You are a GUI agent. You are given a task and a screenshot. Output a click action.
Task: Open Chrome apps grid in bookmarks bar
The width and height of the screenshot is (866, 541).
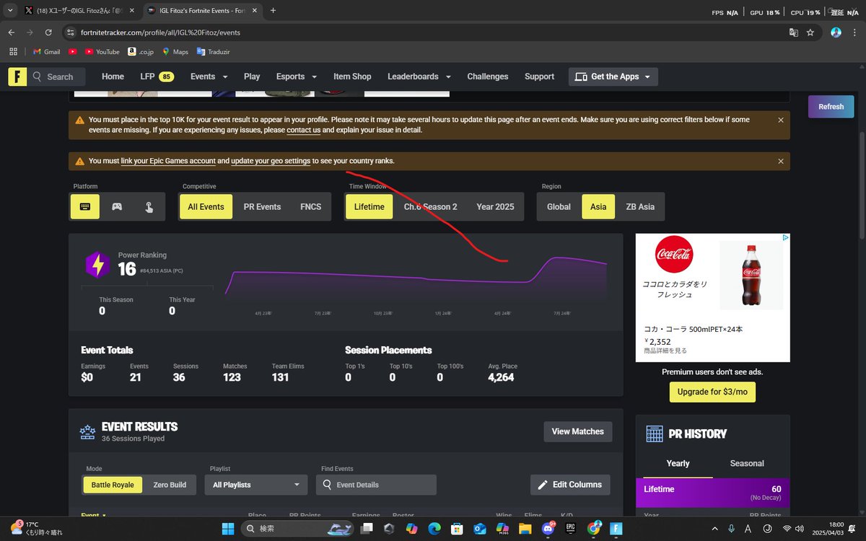pyautogui.click(x=13, y=52)
